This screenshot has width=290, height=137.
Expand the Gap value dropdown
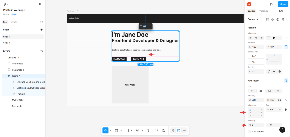tap(280, 110)
